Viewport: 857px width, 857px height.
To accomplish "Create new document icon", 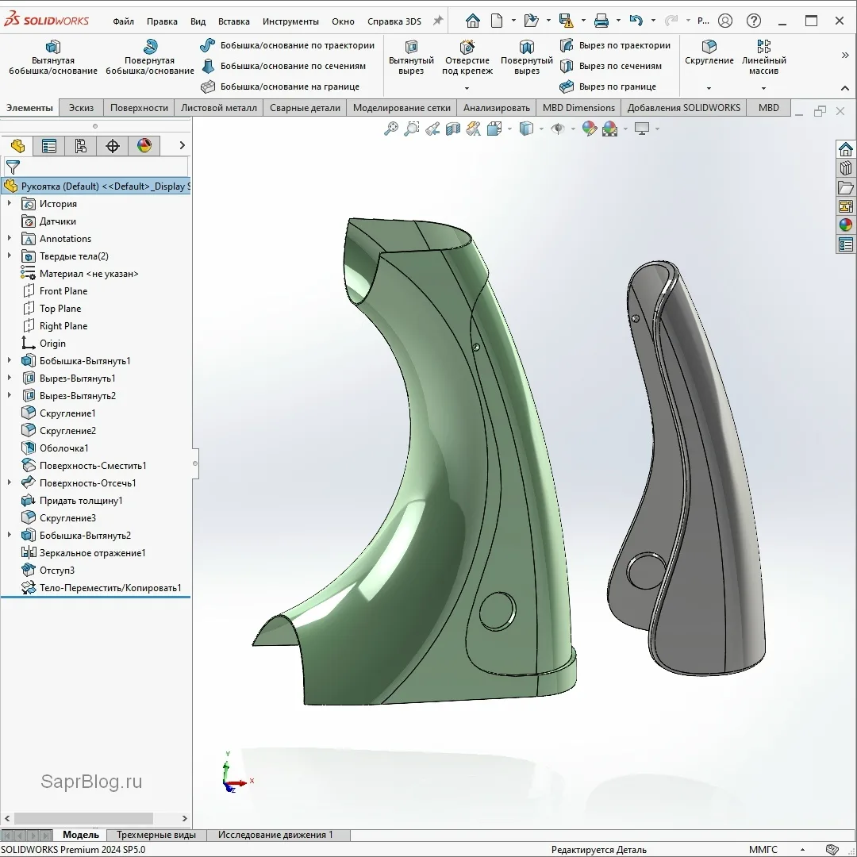I will (x=497, y=21).
